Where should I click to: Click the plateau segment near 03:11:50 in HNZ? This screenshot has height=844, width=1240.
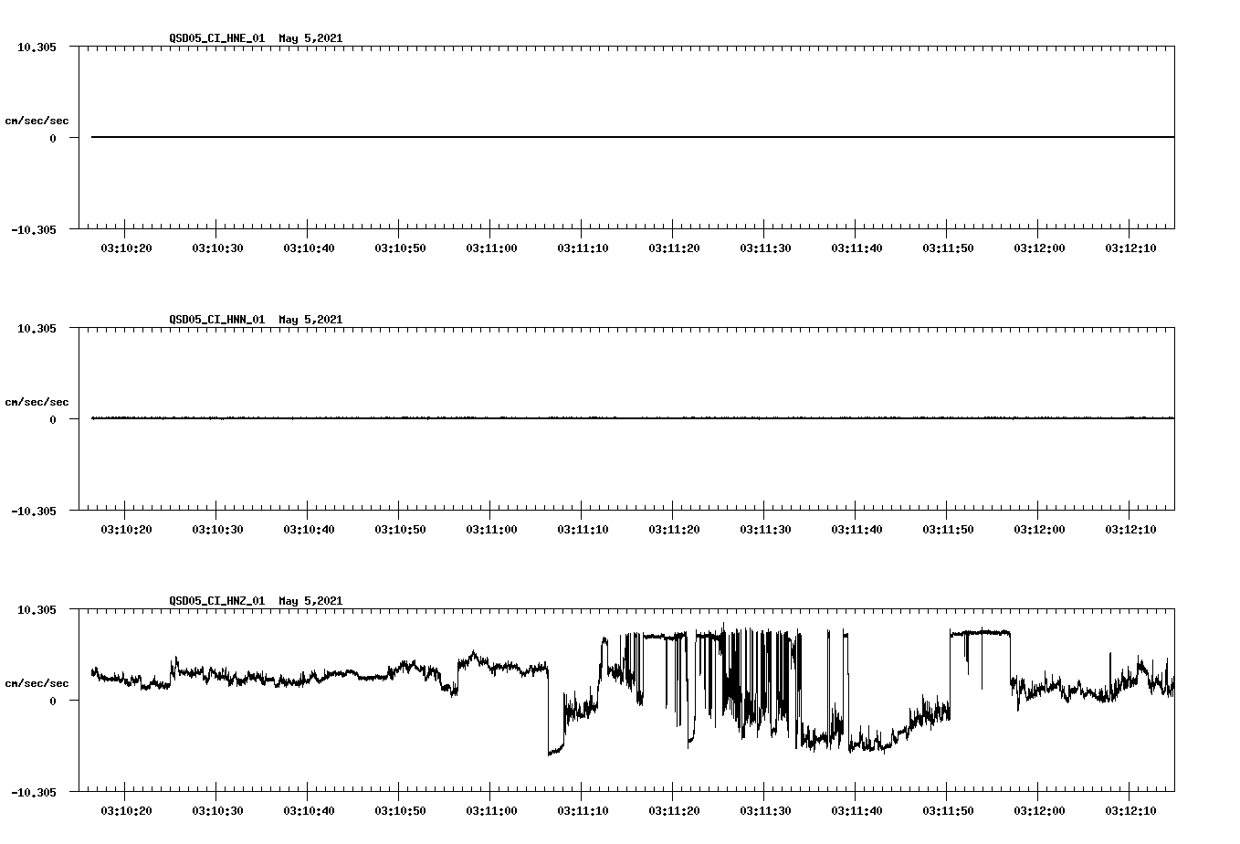pyautogui.click(x=979, y=632)
